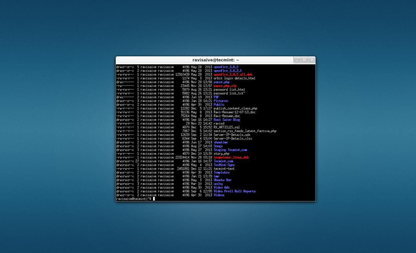This screenshot has height=253, width=416.
Task: Minimize the terminal window
Action: (297, 60)
